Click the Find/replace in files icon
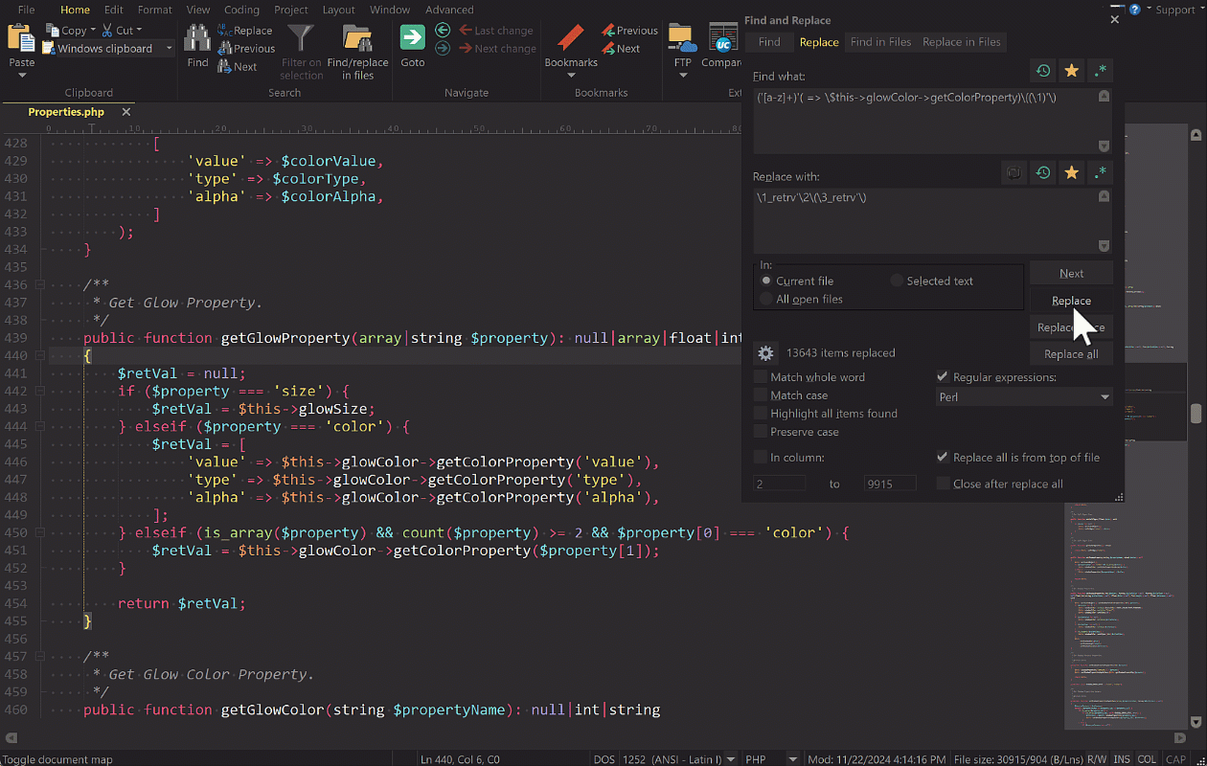1207x766 pixels. 357,39
